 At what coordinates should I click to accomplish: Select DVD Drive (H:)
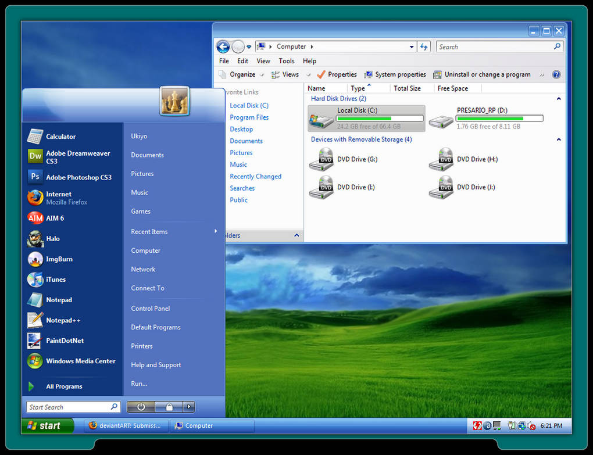(464, 159)
